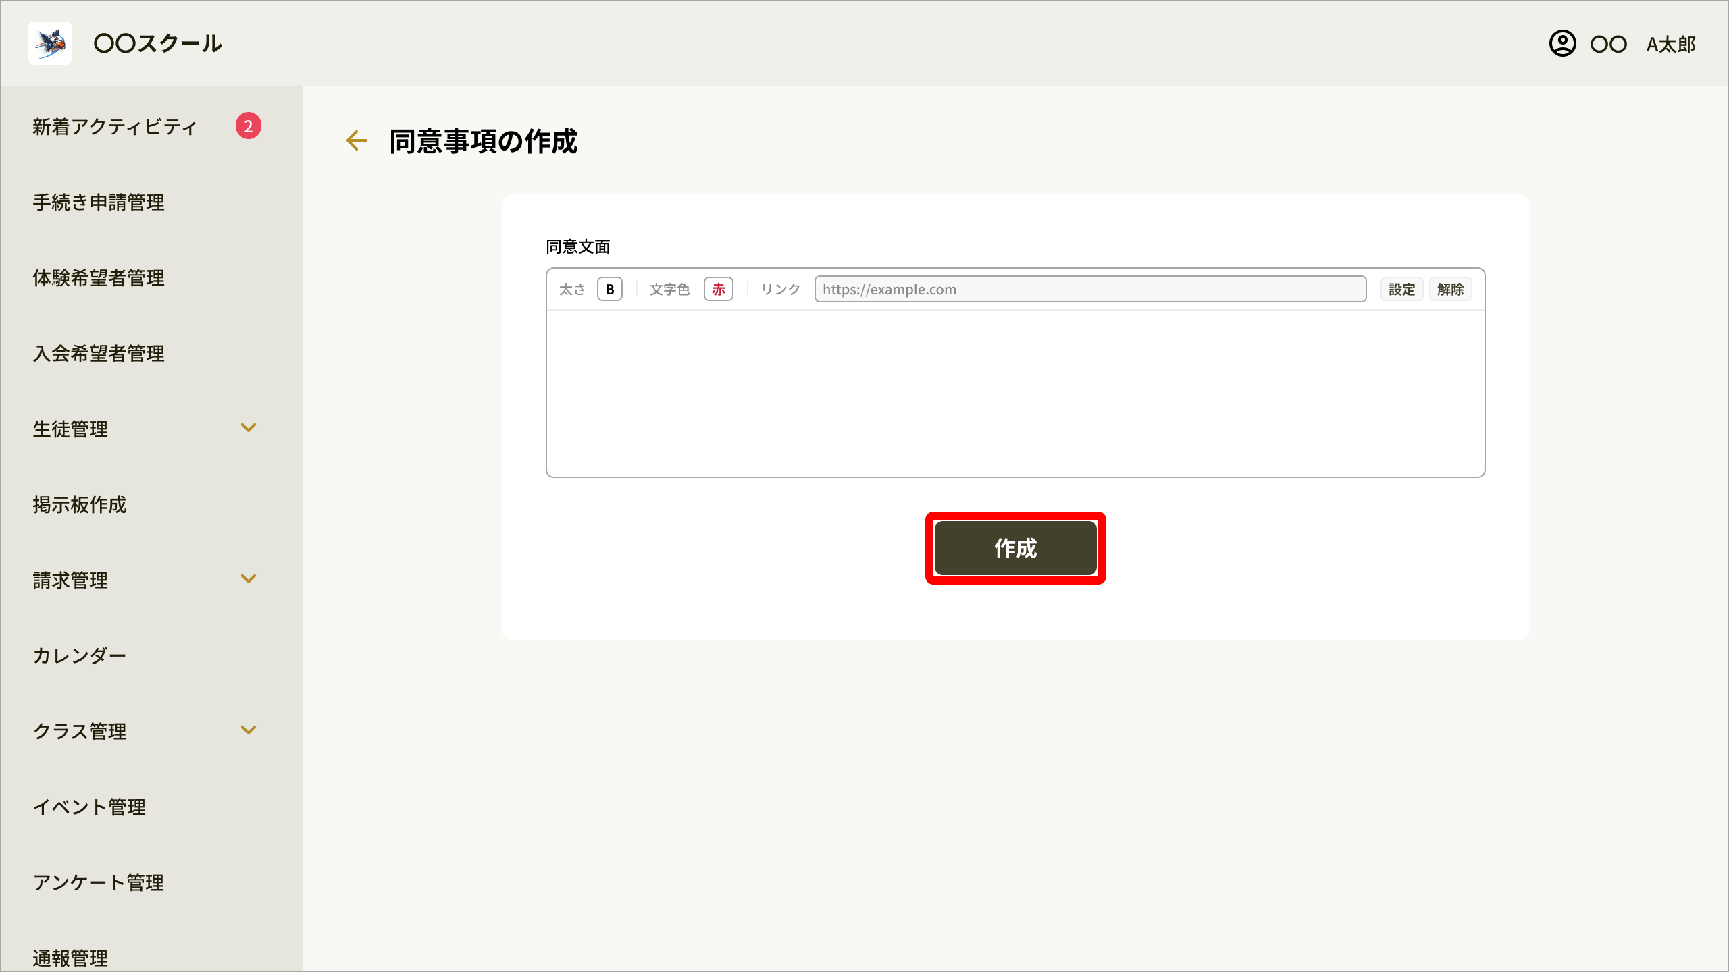Image resolution: width=1729 pixels, height=972 pixels.
Task: Click the 同意文面 field label
Action: [578, 247]
